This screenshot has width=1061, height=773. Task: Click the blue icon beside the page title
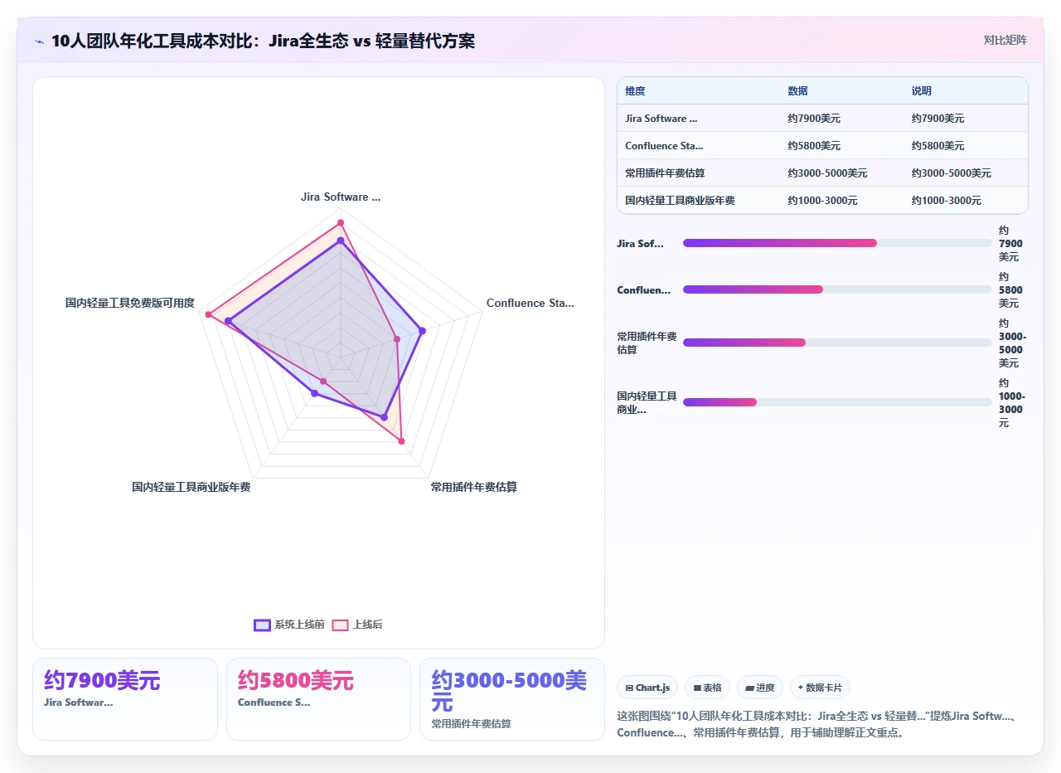[x=40, y=41]
